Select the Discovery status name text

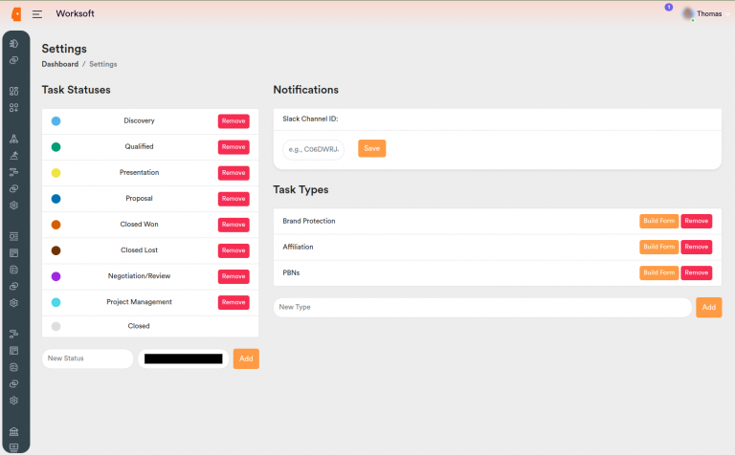(x=139, y=120)
